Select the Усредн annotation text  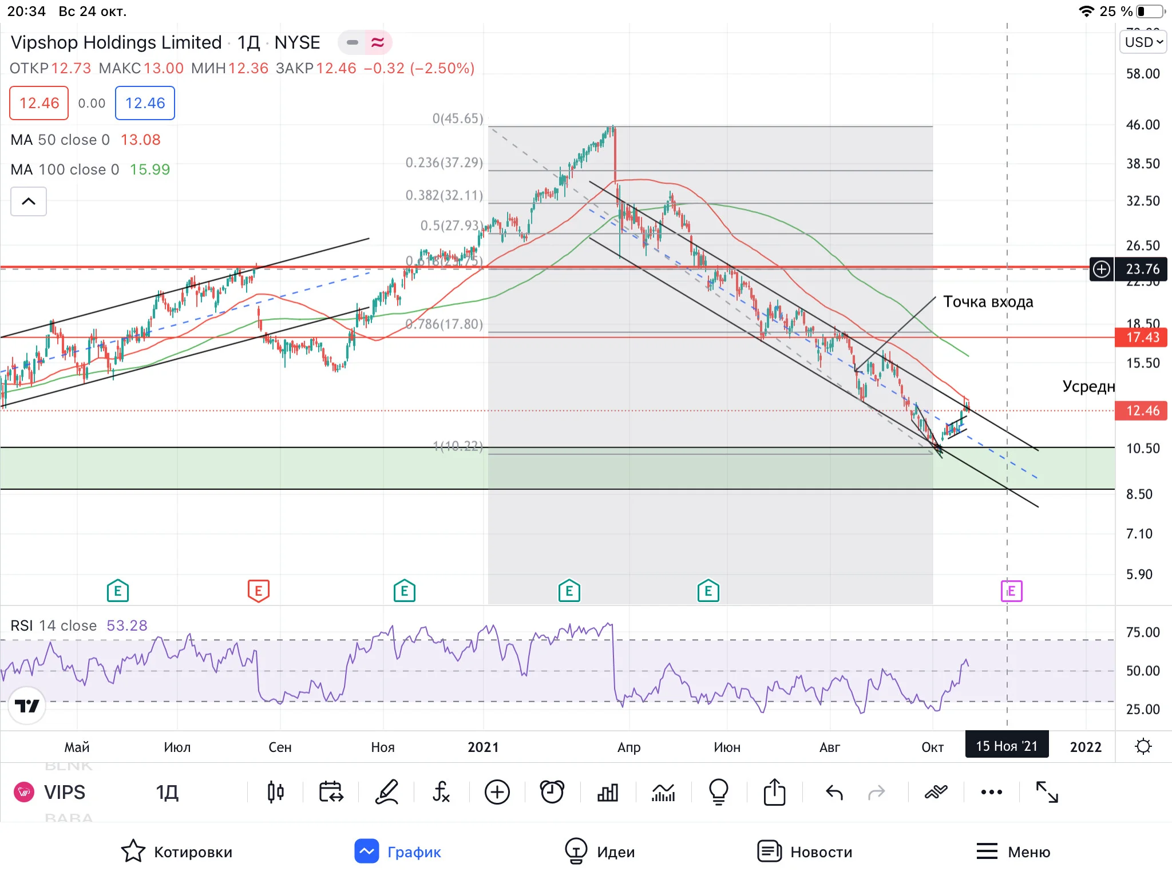[x=1088, y=386]
